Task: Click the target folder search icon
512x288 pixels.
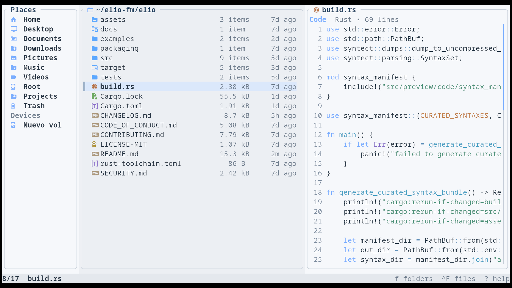Action: pos(95,68)
